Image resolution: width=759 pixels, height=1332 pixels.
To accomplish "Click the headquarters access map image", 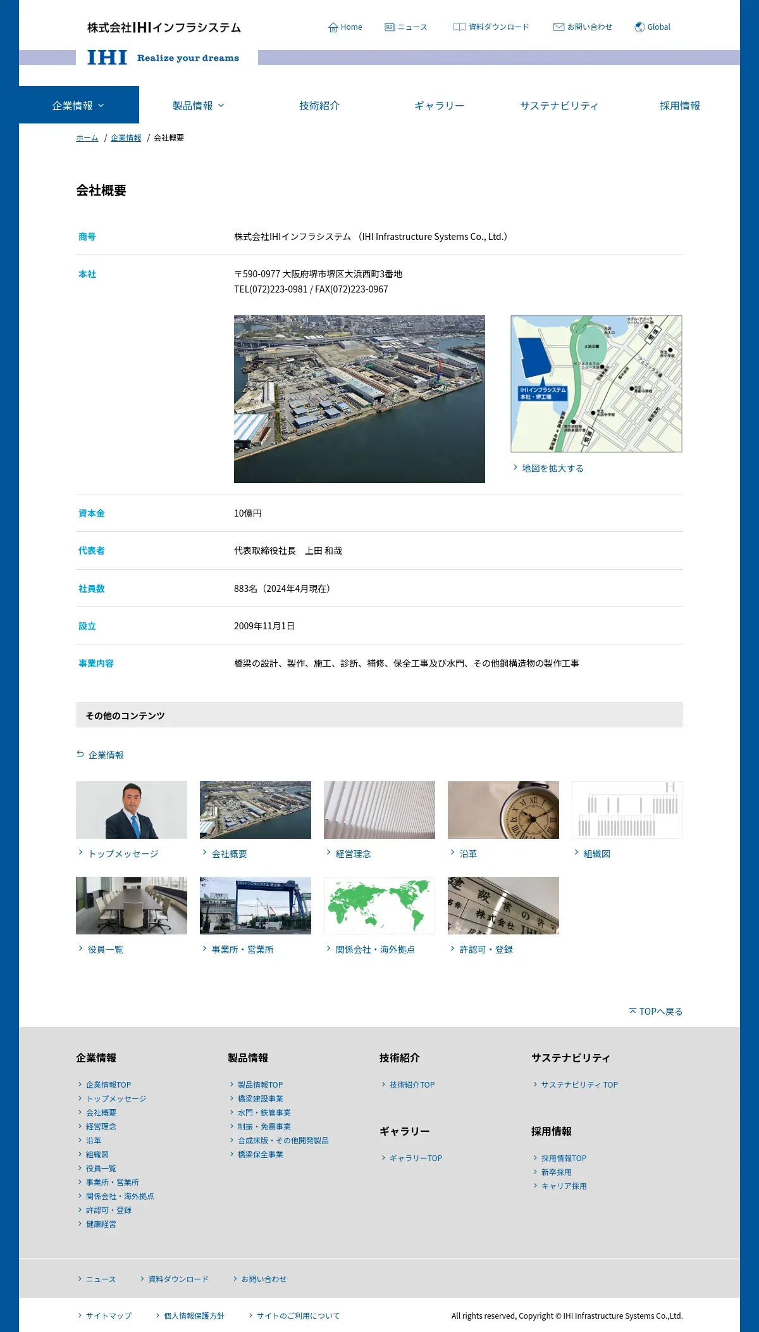I will point(596,384).
